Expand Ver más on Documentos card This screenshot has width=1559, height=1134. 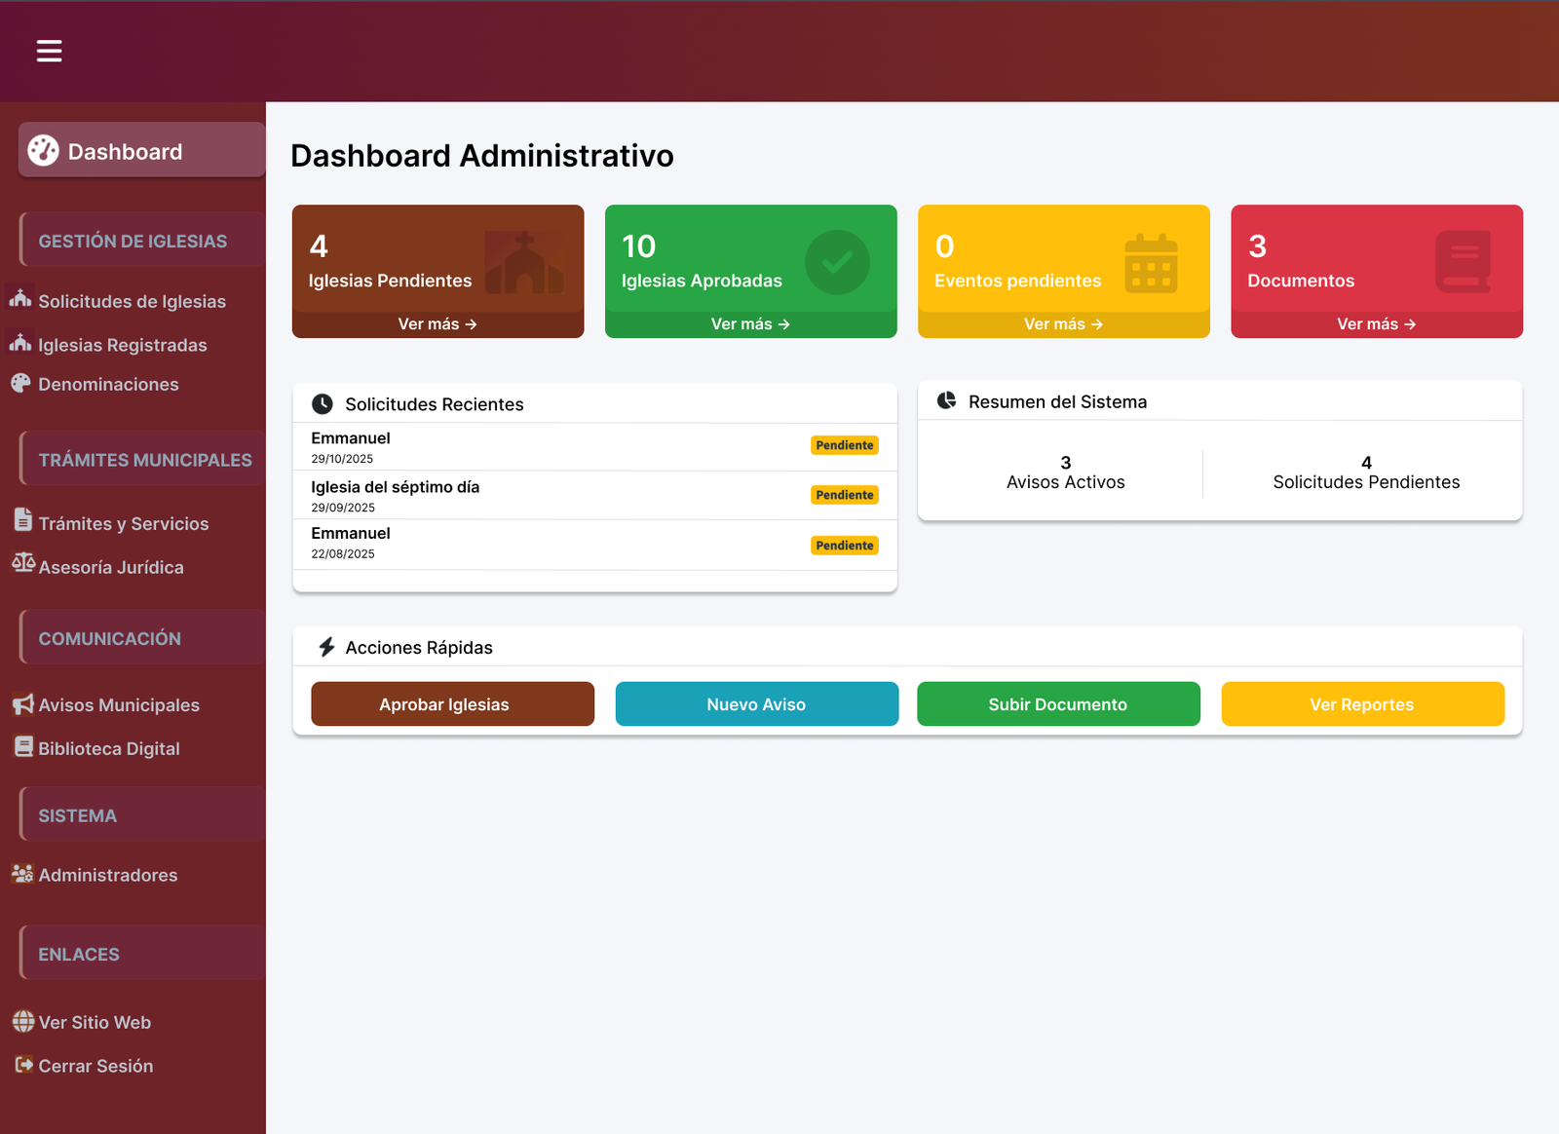[1376, 324]
